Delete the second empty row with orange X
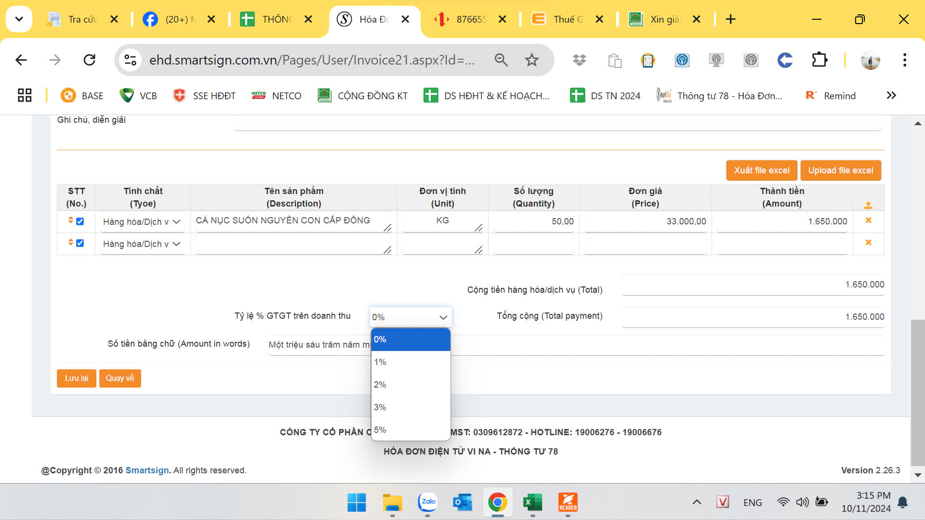 pyautogui.click(x=868, y=243)
